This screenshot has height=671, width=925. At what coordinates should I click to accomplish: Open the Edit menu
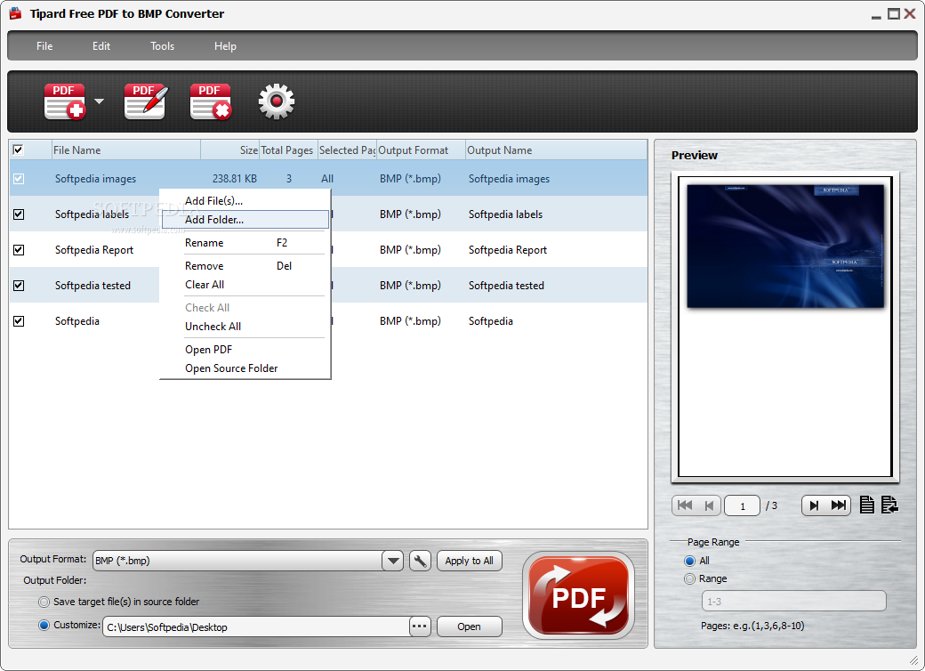(101, 46)
